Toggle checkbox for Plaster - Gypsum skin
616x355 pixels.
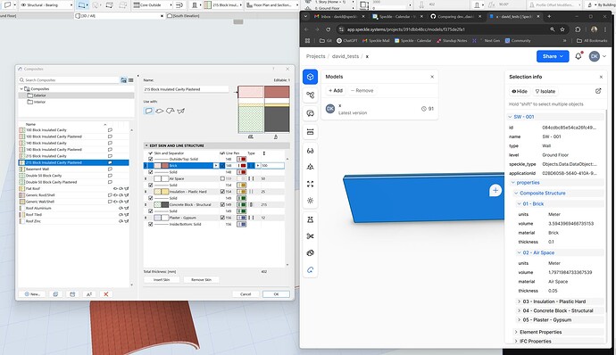(223, 218)
